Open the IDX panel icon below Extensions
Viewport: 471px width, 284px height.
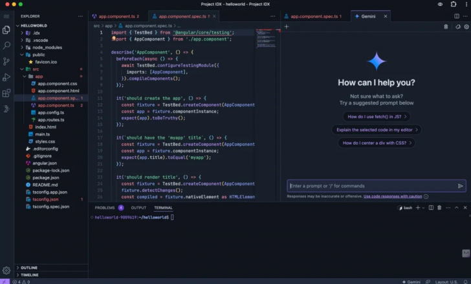tap(6, 108)
